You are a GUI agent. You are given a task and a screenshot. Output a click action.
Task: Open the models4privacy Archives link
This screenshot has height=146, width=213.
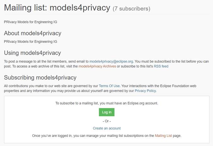point(97,66)
